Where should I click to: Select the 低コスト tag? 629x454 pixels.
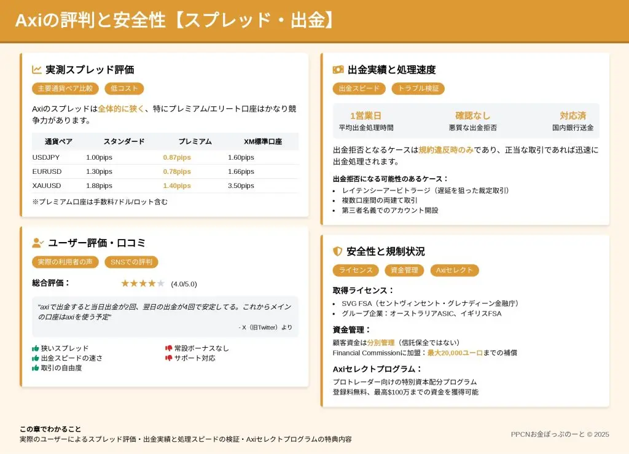coord(124,88)
